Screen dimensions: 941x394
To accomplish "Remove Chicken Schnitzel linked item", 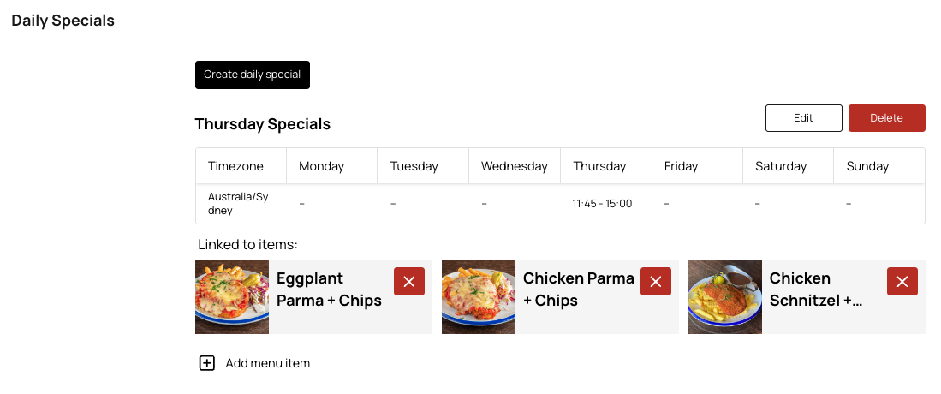I will tap(902, 282).
